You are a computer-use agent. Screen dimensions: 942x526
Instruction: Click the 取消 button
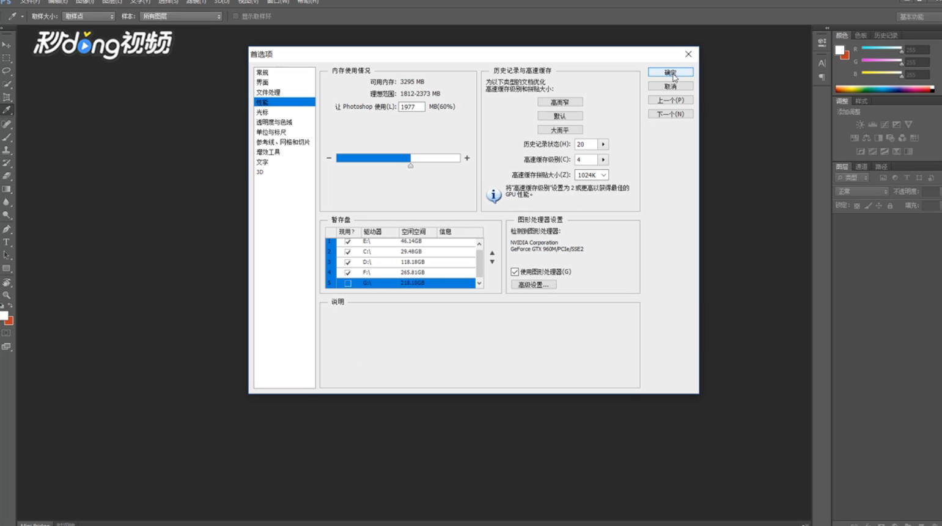coord(671,86)
